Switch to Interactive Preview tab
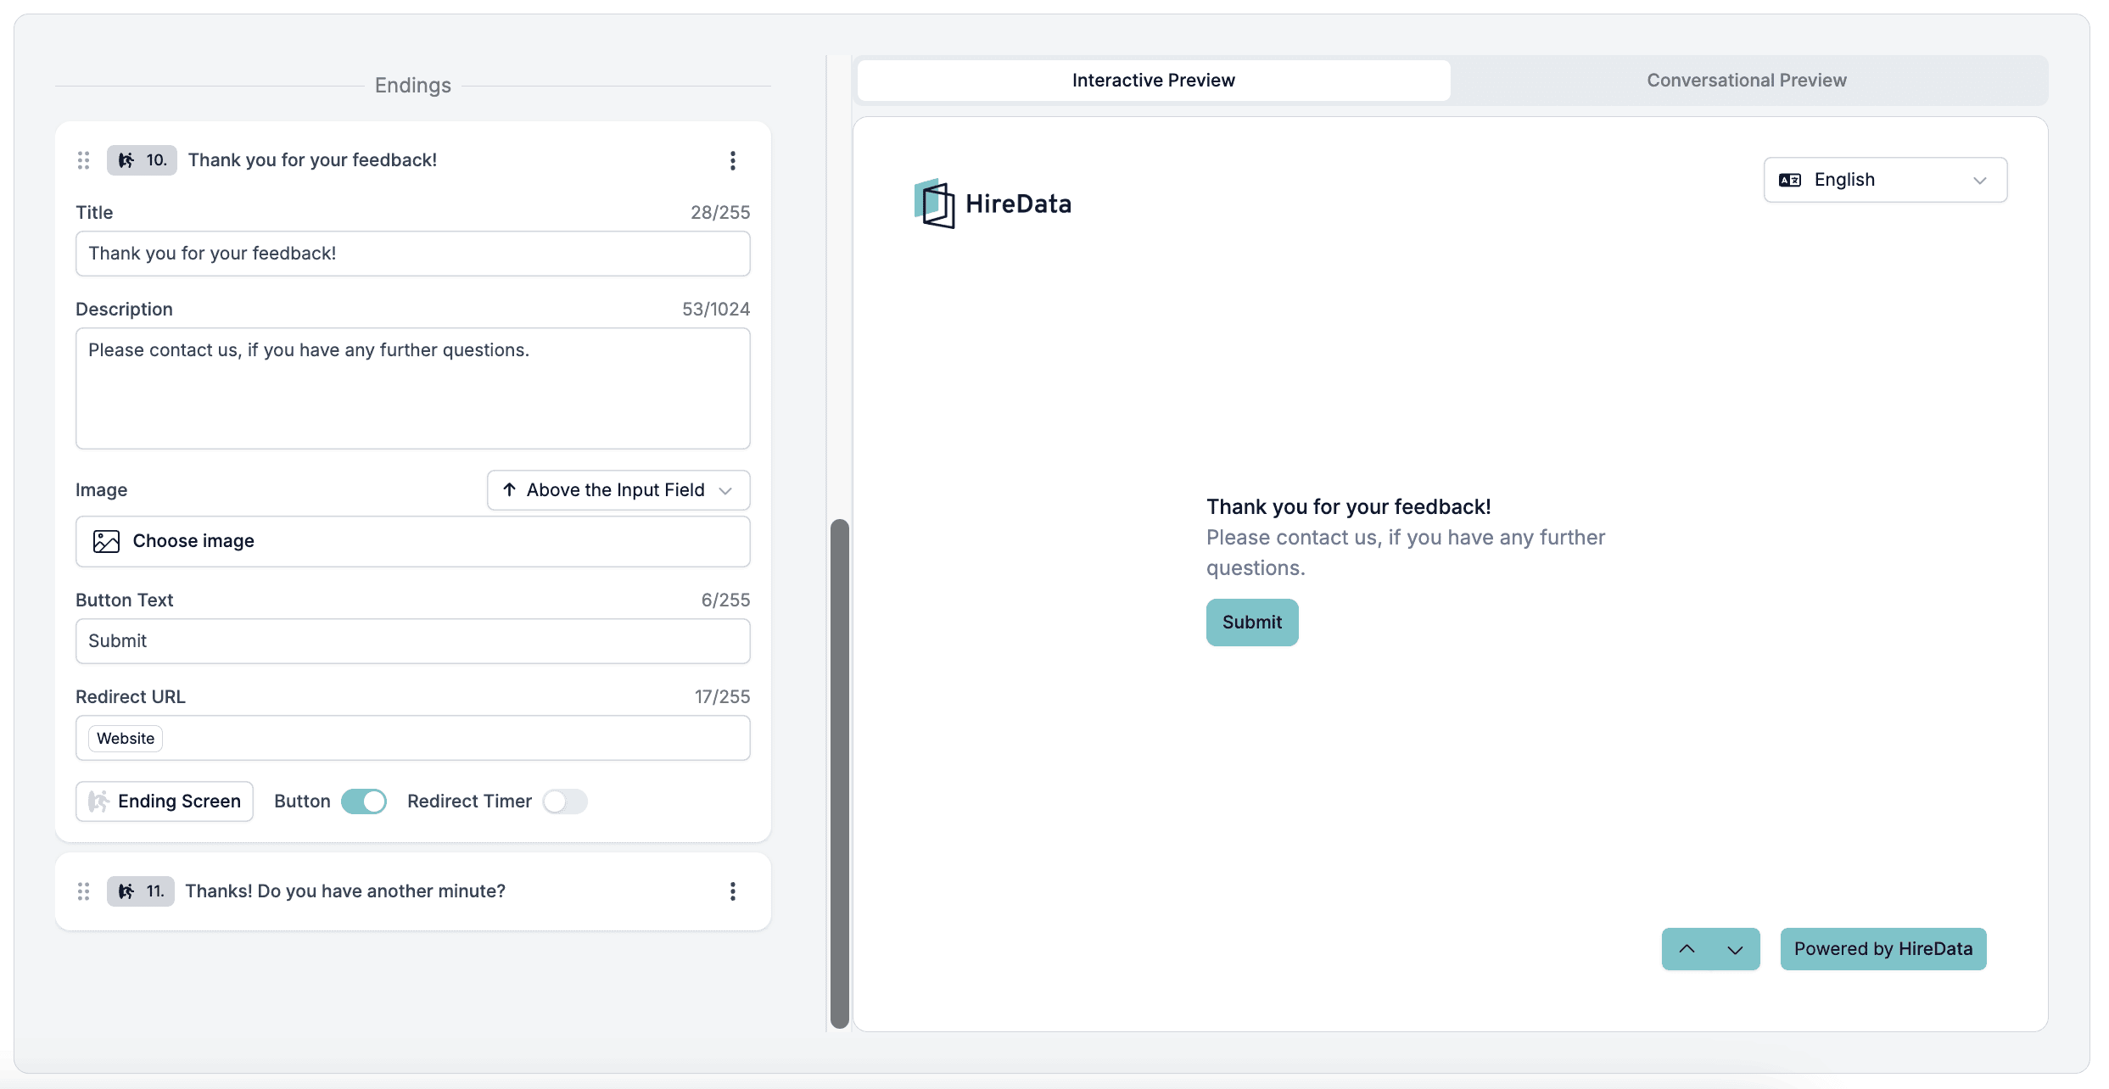The image size is (2109, 1089). [1154, 81]
